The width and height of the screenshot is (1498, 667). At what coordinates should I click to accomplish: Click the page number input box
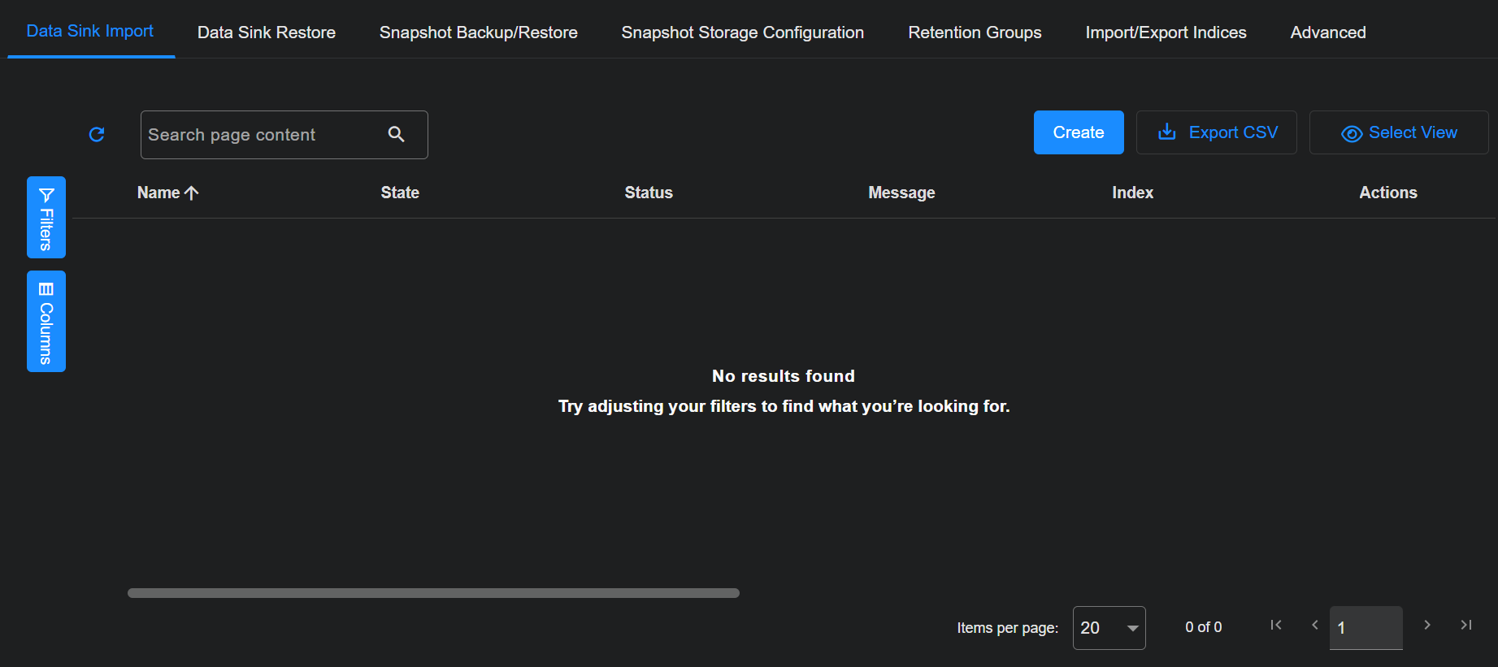[x=1366, y=628]
